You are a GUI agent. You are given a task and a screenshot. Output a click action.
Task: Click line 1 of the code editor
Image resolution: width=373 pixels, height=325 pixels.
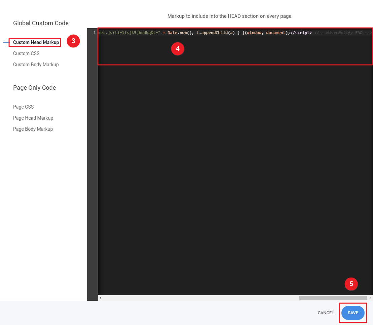(x=235, y=33)
